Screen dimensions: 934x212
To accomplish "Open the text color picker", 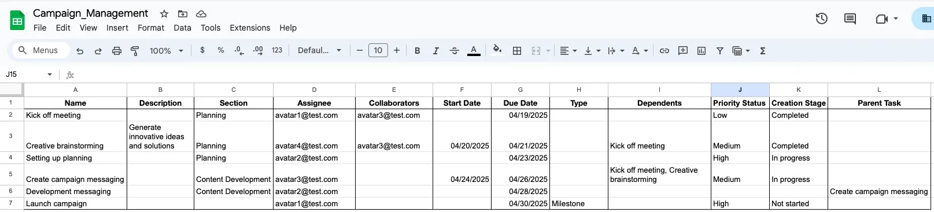I will [x=474, y=51].
